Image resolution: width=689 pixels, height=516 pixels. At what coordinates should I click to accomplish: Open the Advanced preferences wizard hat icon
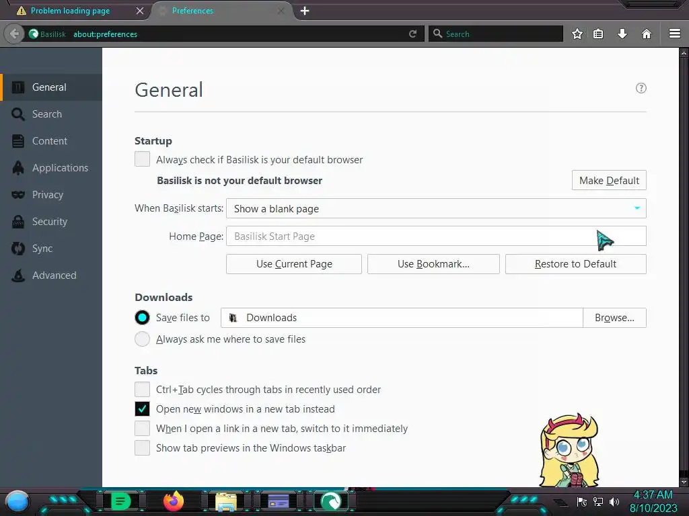[x=18, y=275]
